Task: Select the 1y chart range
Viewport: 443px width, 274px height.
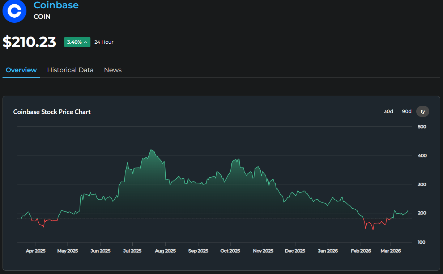Action: tap(422, 112)
